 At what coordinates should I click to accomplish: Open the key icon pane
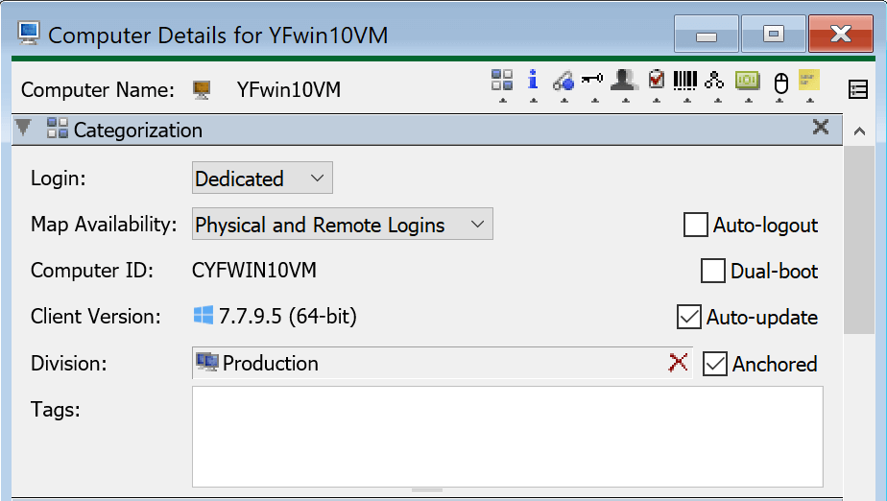(x=594, y=80)
